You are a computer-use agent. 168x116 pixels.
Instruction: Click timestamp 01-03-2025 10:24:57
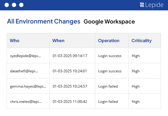tap(70, 86)
